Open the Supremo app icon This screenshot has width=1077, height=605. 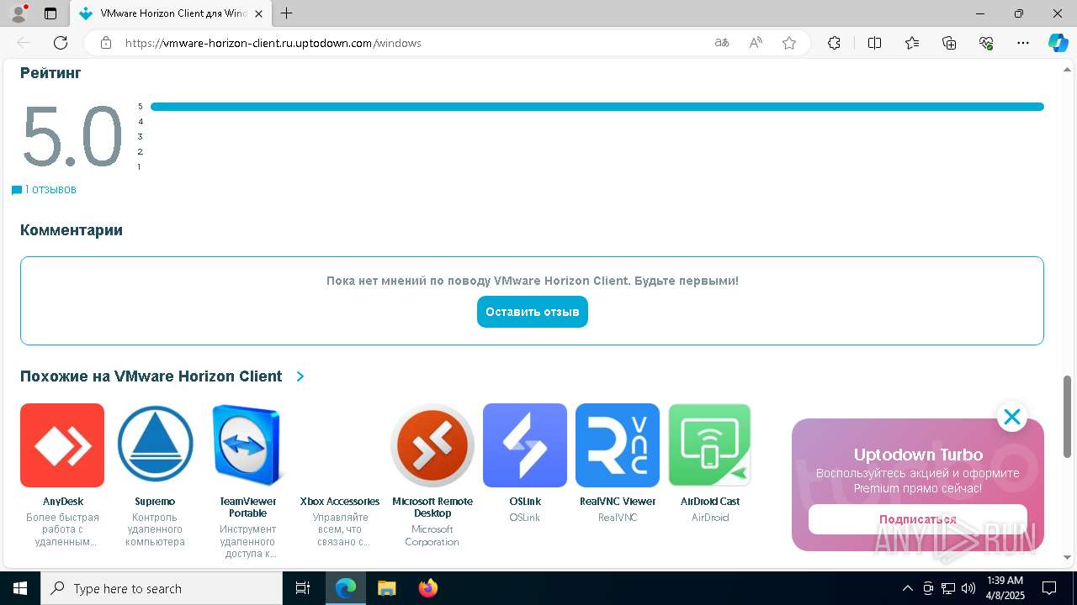[155, 445]
